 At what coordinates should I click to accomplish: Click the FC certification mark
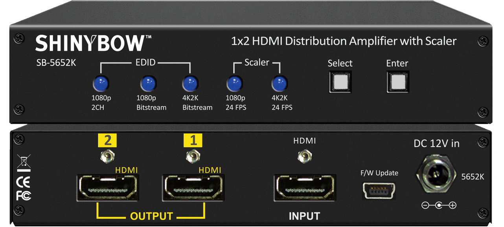[24, 196]
